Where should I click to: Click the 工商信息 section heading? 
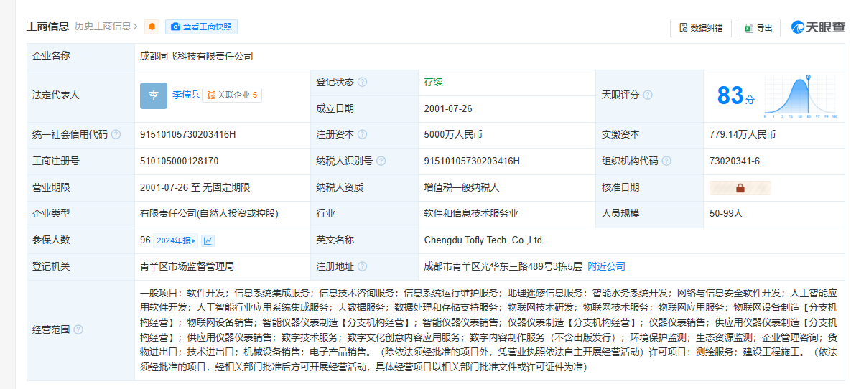(48, 26)
